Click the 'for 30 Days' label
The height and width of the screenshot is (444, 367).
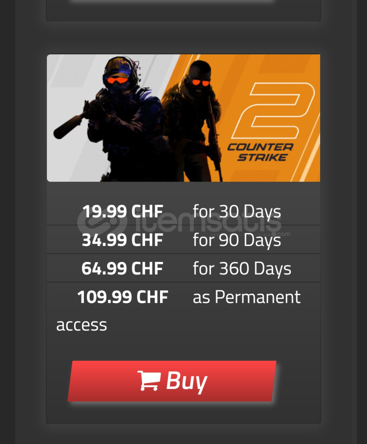pos(237,212)
